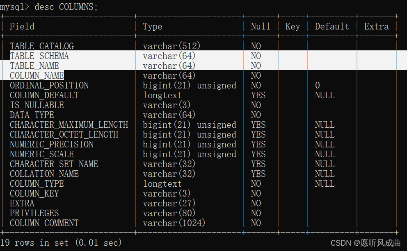Click the COLUMN_KEY field name
Viewport: 407px width, 251px height.
coord(34,194)
